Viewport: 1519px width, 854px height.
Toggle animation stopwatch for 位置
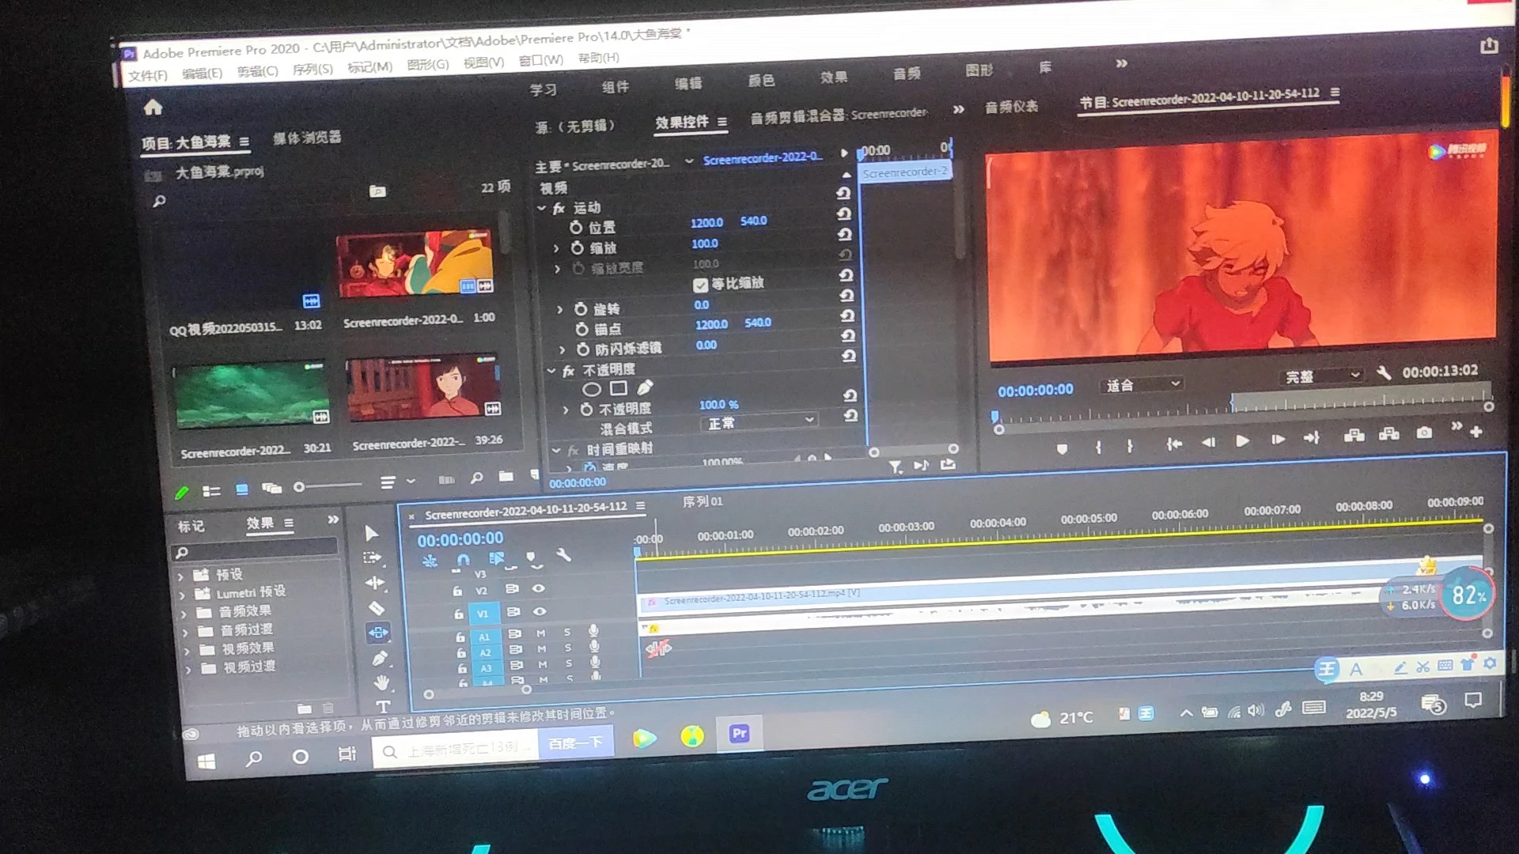pos(576,228)
